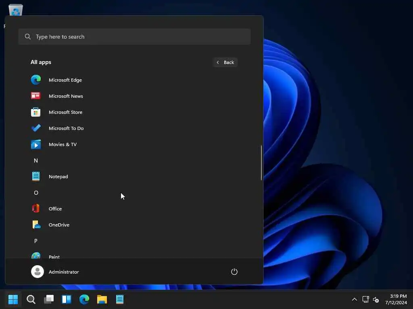Open the network status tray icon
Screen dimensions: 413x309
pos(365,299)
